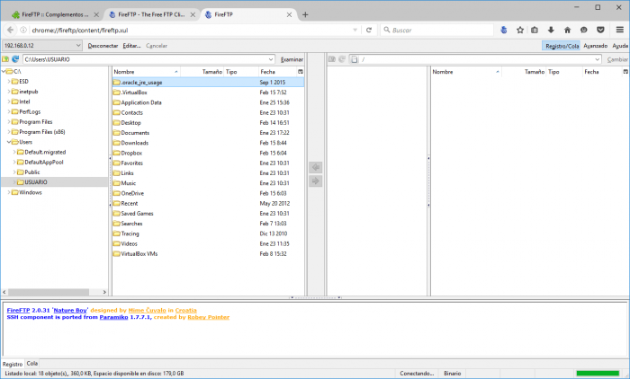
Task: Open the Robey Pointer link
Action: click(x=209, y=317)
